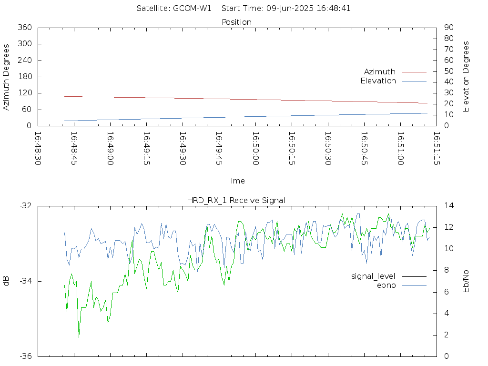Click the 16:50:30 time tick label
The height and width of the screenshot is (366, 488).
click(328, 149)
